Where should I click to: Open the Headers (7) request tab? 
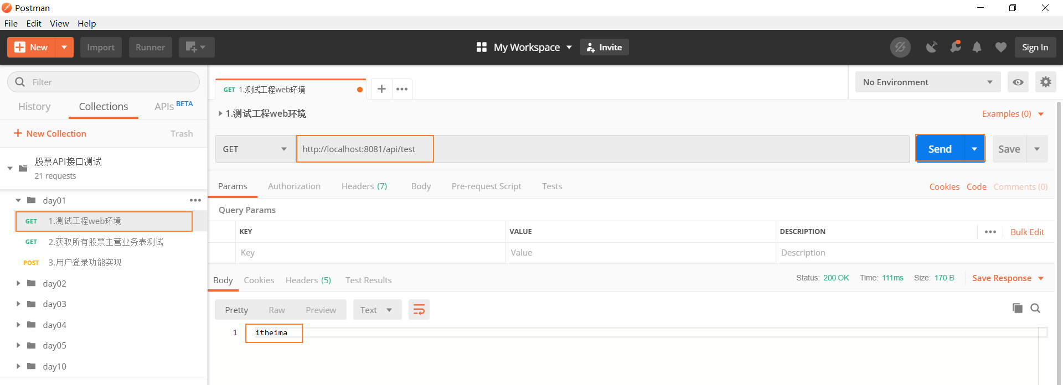pyautogui.click(x=364, y=186)
